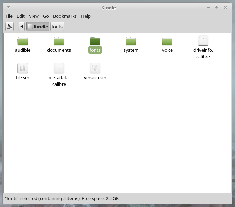235x207 pixels.
Task: Click the driveinfo.calibre file name
Action: (x=203, y=53)
